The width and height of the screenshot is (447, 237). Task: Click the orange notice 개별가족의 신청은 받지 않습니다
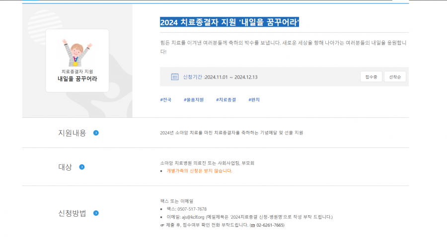pyautogui.click(x=199, y=171)
